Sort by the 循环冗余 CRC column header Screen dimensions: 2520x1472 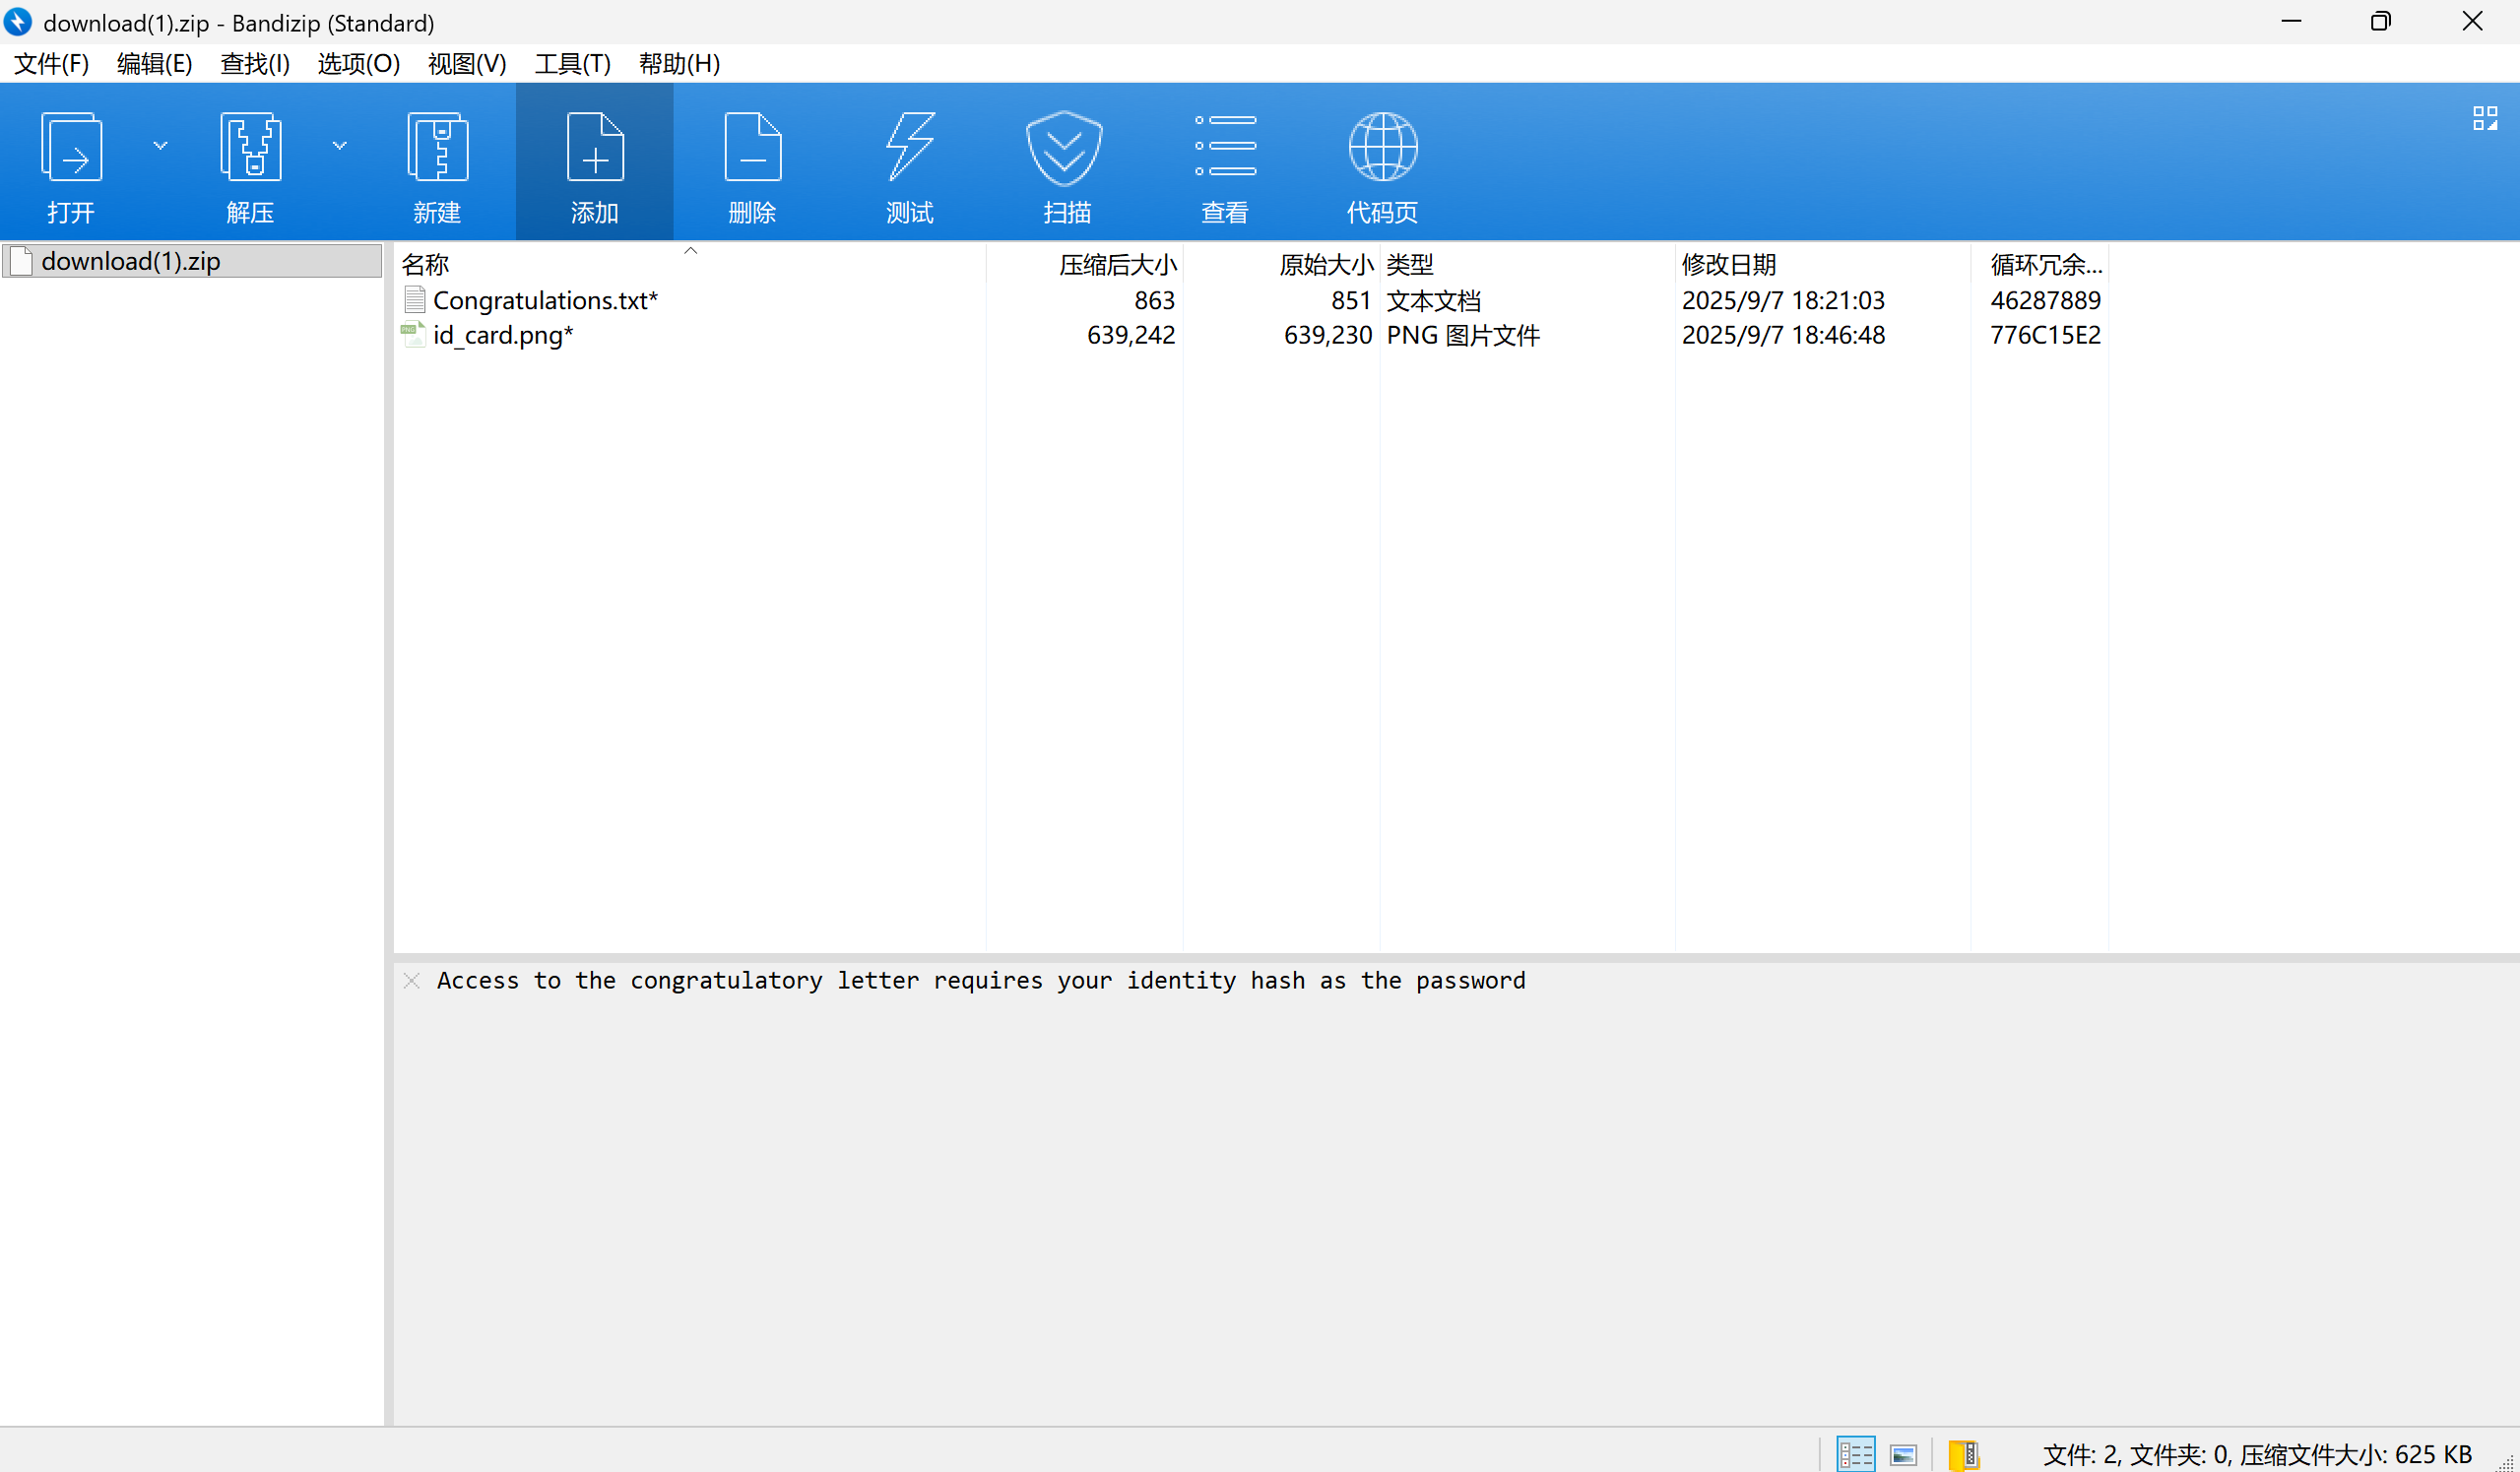(x=2040, y=264)
